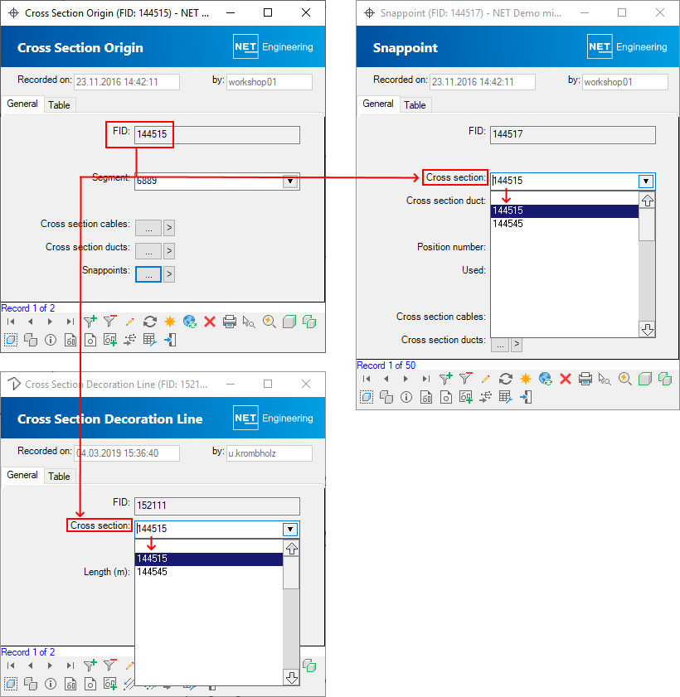Jump to last record in Snappoint window
Viewport: 680px width, 697px height.
coord(425,379)
